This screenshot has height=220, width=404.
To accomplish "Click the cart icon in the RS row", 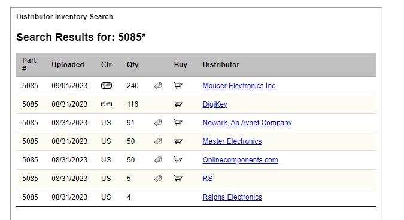I will pos(178,178).
